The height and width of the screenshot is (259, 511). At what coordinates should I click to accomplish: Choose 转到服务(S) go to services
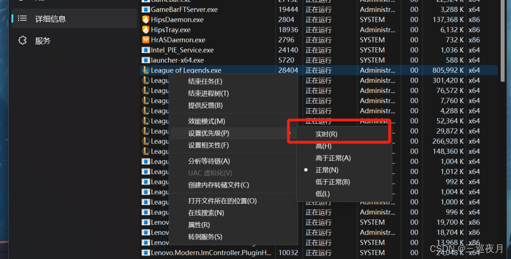pos(234,237)
